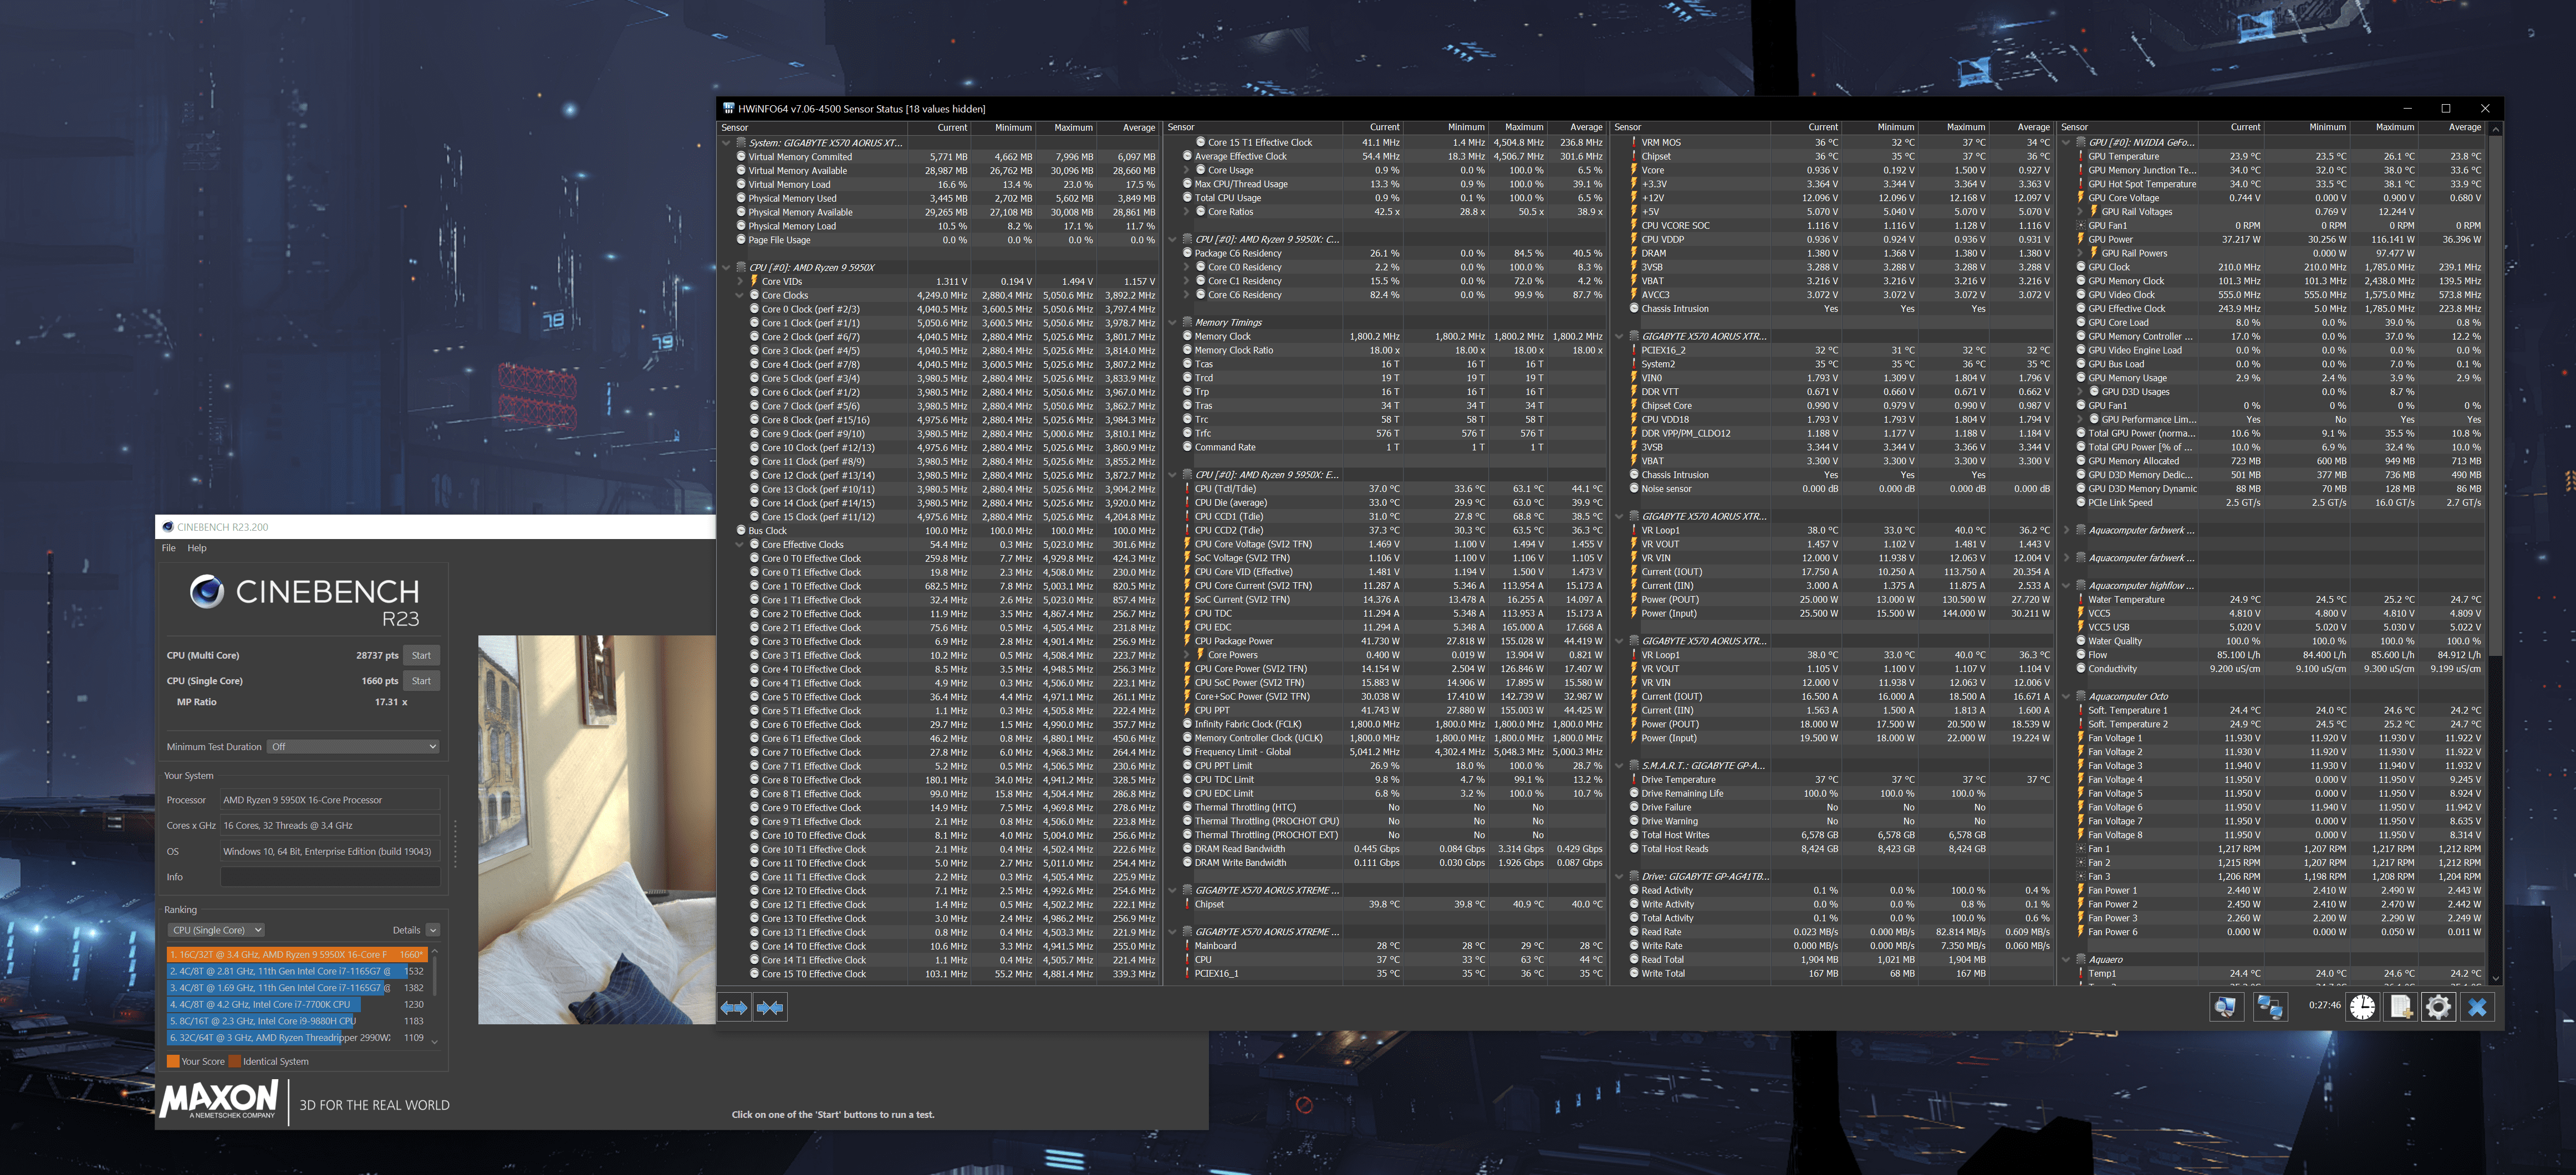Click the CPU Package Power lightning icon
Screen dimensions: 2576x1175
pos(1187,642)
